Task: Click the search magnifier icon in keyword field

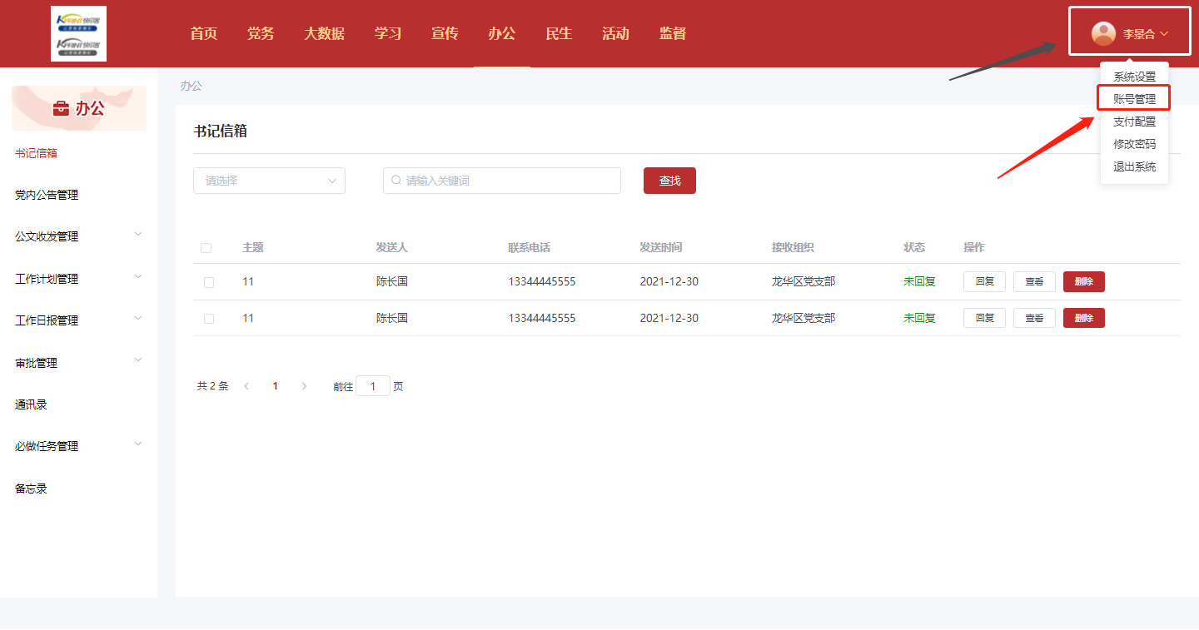Action: 396,181
